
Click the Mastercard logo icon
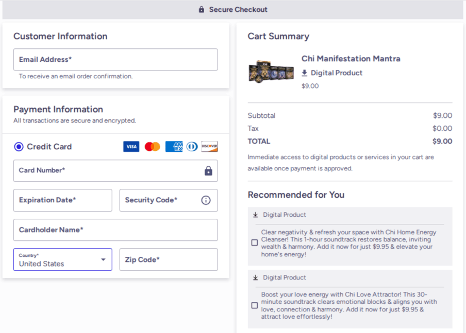tap(153, 147)
